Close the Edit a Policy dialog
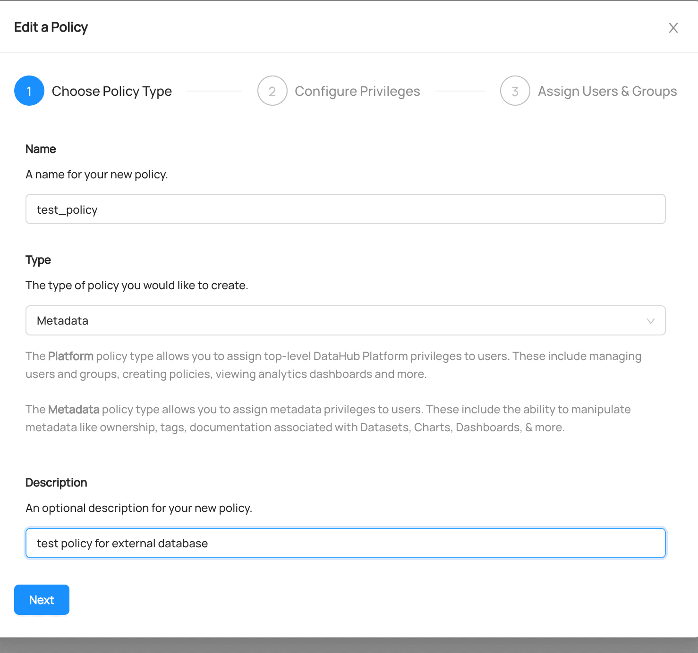This screenshot has height=653, width=698. tap(673, 28)
